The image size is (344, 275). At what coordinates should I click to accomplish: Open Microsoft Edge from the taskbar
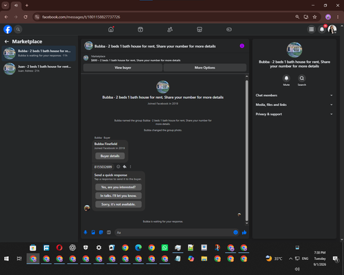(138, 247)
